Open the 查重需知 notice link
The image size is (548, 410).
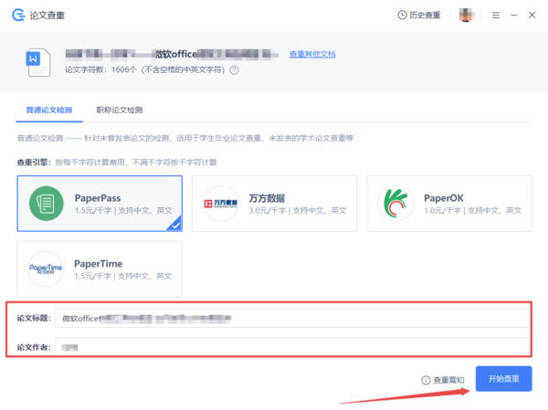point(443,380)
